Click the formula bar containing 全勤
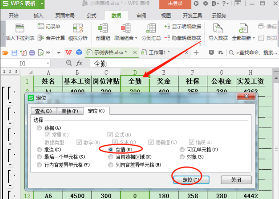 click(178, 63)
